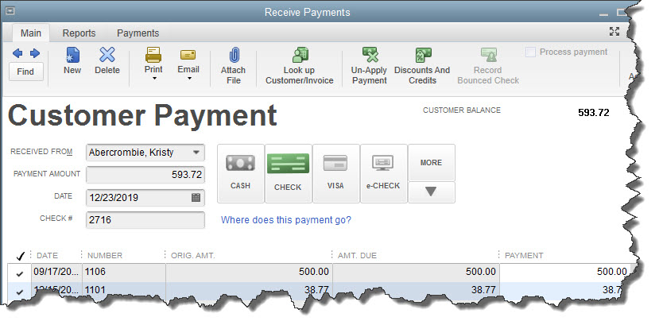Click the Attach File paperclip icon
The image size is (659, 325).
[x=233, y=56]
